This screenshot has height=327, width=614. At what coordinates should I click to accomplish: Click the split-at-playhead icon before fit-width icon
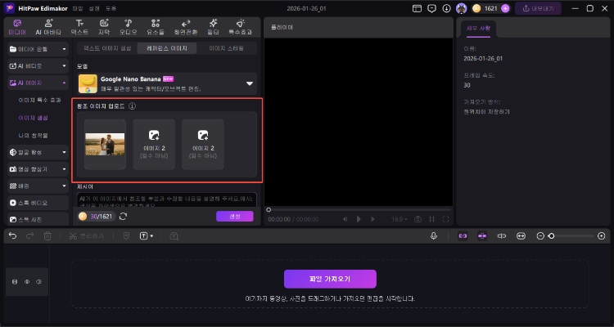(x=502, y=236)
